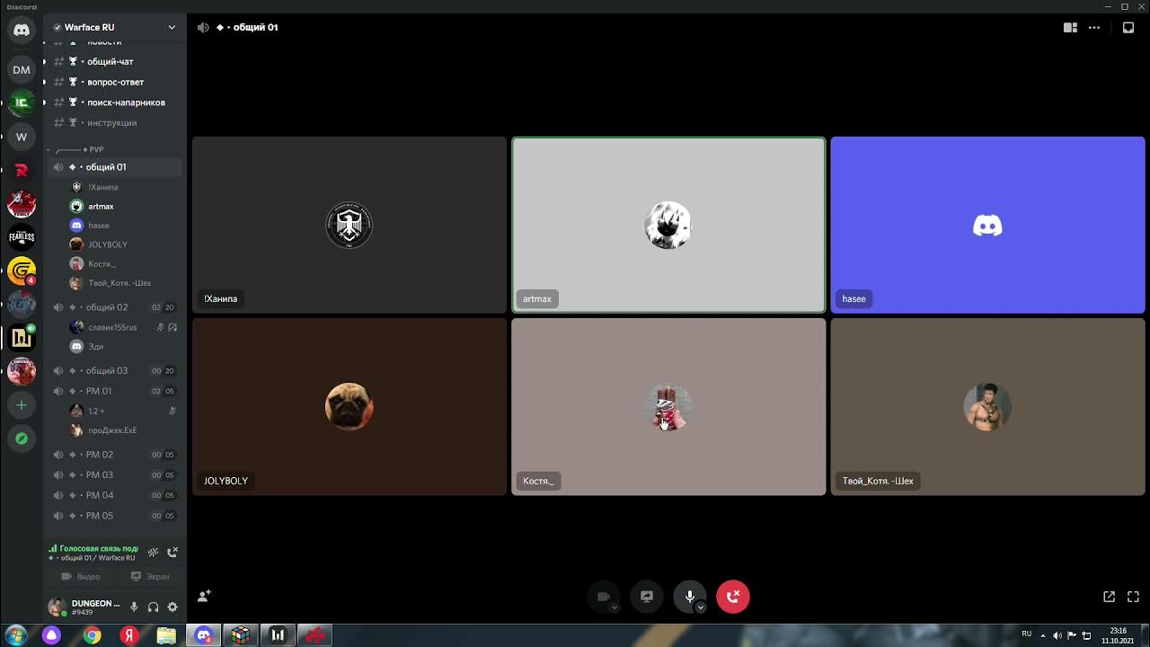Open Yandex browser from taskbar

[x=129, y=635]
